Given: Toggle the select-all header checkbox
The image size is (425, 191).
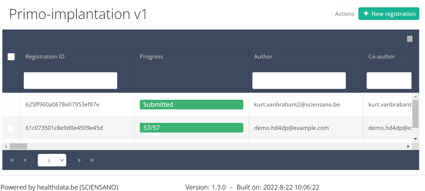Looking at the screenshot, I should 11,57.
